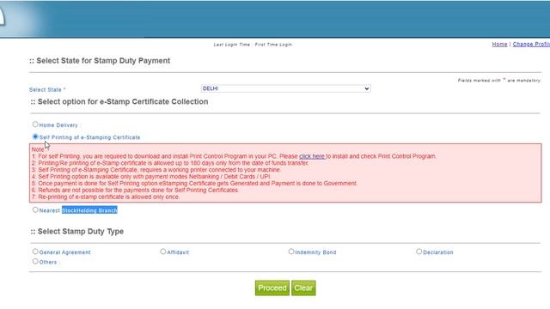Viewport: 550px width, 309px height.
Task: Click the 'Select State' field label
Action: pyautogui.click(x=47, y=89)
